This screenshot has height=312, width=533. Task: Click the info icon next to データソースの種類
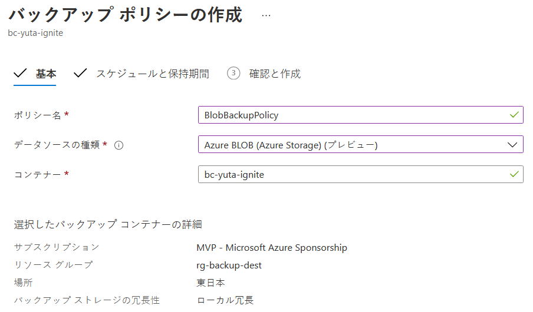119,145
